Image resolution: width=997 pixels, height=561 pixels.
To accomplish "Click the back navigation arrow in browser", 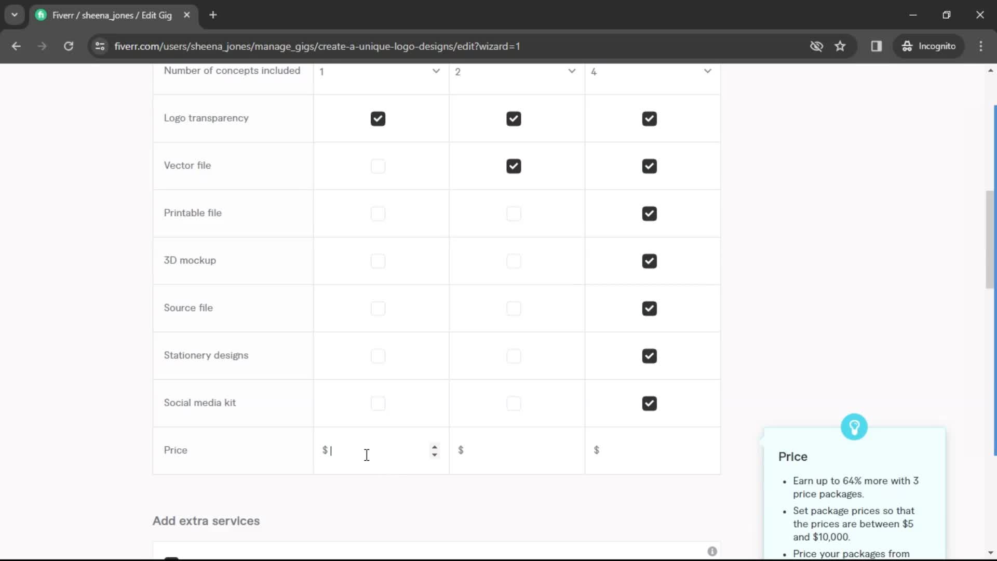I will point(16,46).
